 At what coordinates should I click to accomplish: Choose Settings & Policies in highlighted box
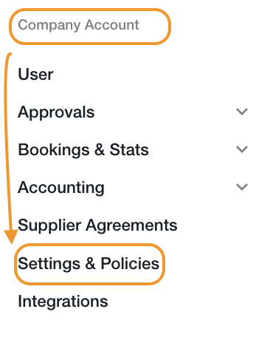(x=89, y=264)
